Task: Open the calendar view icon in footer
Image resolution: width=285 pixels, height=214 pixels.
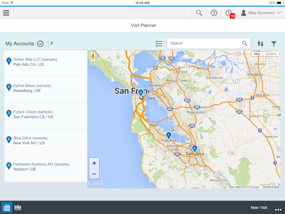Action: point(7,207)
